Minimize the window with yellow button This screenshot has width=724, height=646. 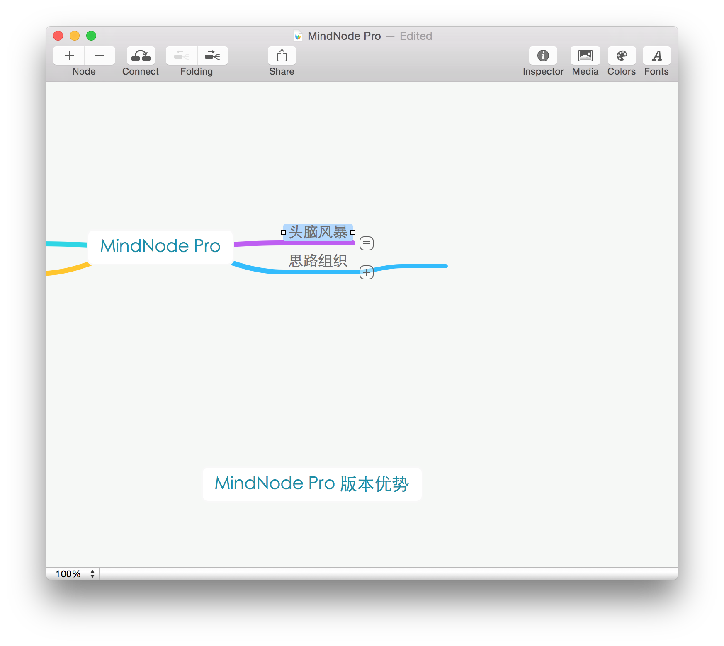pyautogui.click(x=75, y=36)
